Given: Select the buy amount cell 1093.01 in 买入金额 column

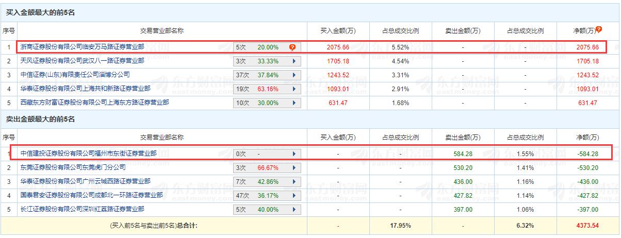Looking at the screenshot, I should 338,89.
